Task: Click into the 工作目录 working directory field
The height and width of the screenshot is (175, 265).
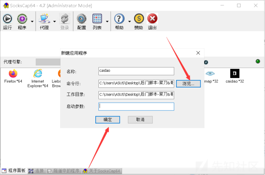Action: tap(136, 95)
